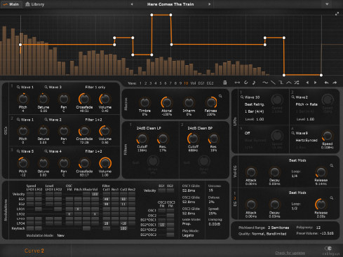Click the OSC 3 Volume knob
This screenshot has height=257, width=343.
(x=105, y=163)
